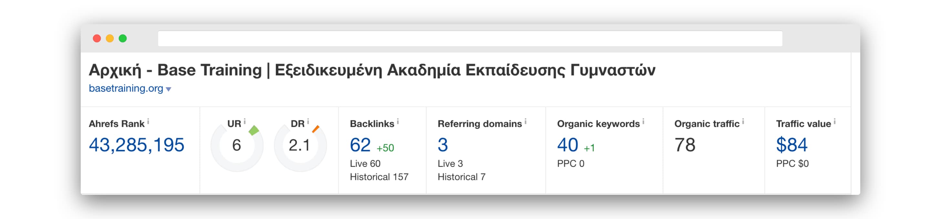Screen dimensions: 941x219
Task: Click the Ahrefs Rank value 43,285,195
Action: tap(137, 145)
